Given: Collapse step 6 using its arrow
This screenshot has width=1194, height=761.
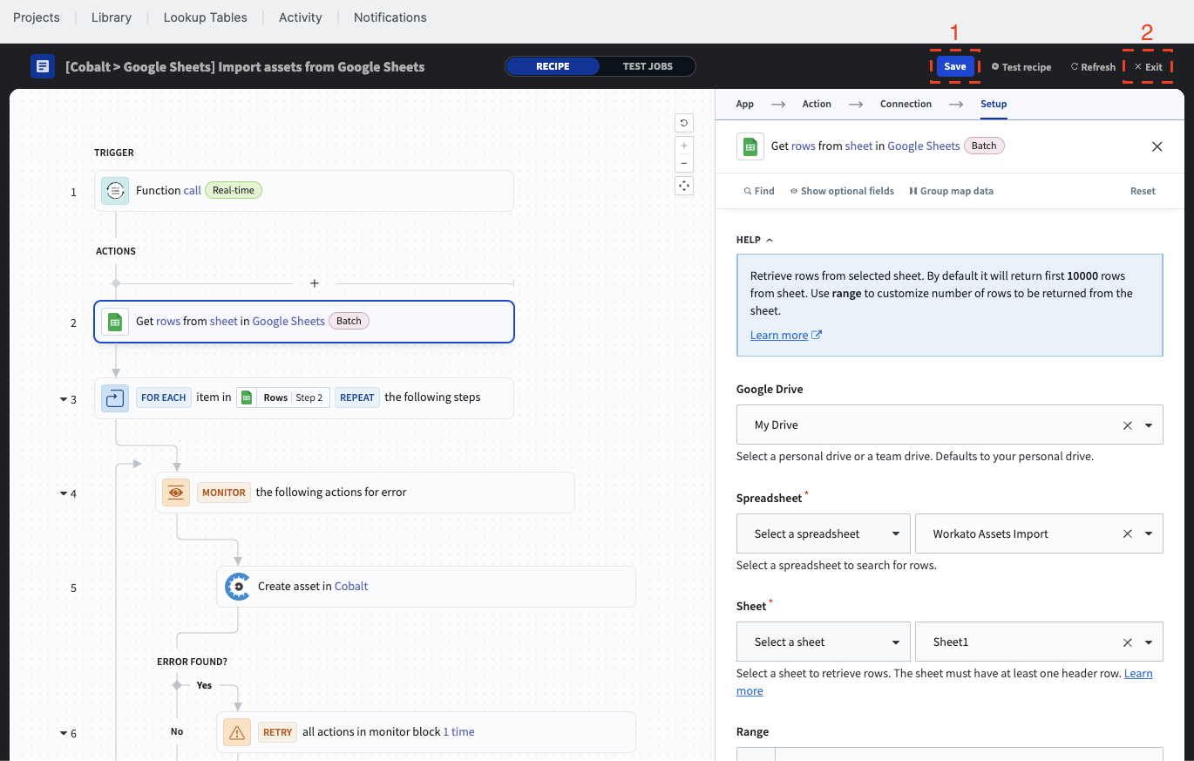Looking at the screenshot, I should 63,734.
